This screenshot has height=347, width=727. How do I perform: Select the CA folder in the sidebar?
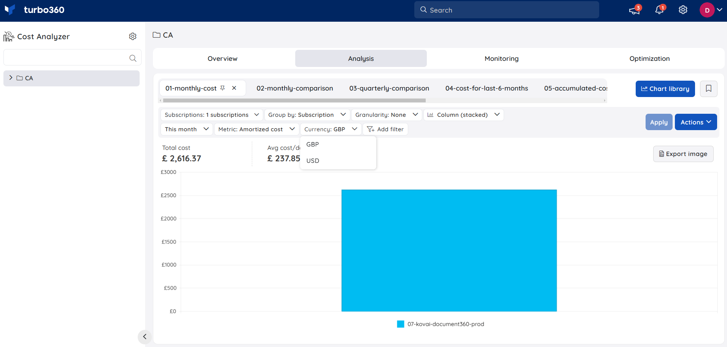(x=72, y=78)
